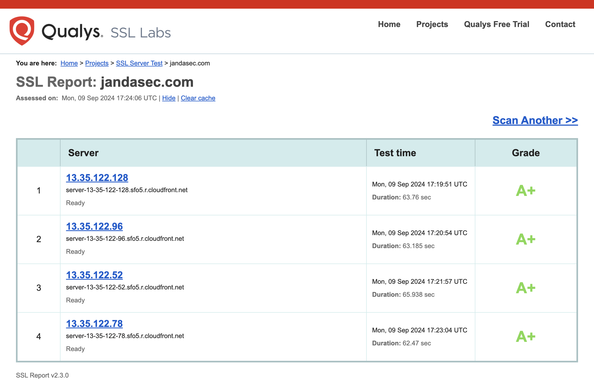This screenshot has width=594, height=387.
Task: Open server 13.35.122.128 detailed report
Action: point(96,177)
